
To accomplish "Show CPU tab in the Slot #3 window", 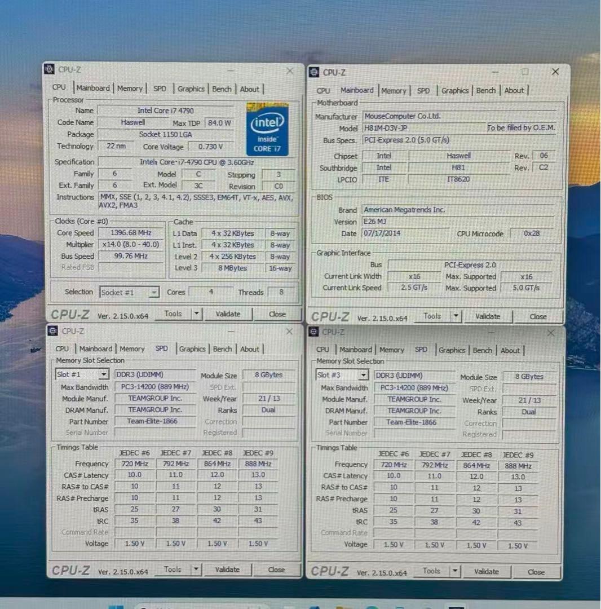I will pos(322,350).
